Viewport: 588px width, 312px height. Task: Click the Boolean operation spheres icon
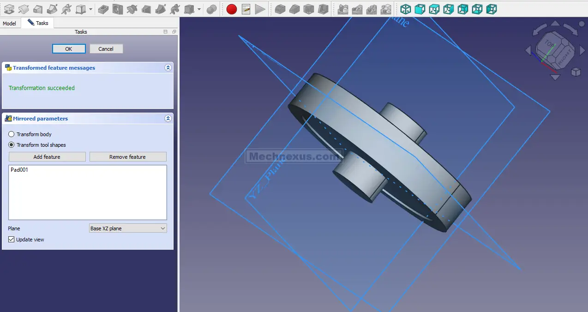pyautogui.click(x=211, y=9)
